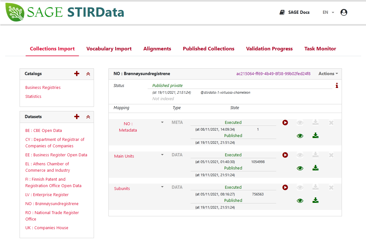Click the 1054998 count value
Viewport: 366px width, 242px height.
(258, 162)
